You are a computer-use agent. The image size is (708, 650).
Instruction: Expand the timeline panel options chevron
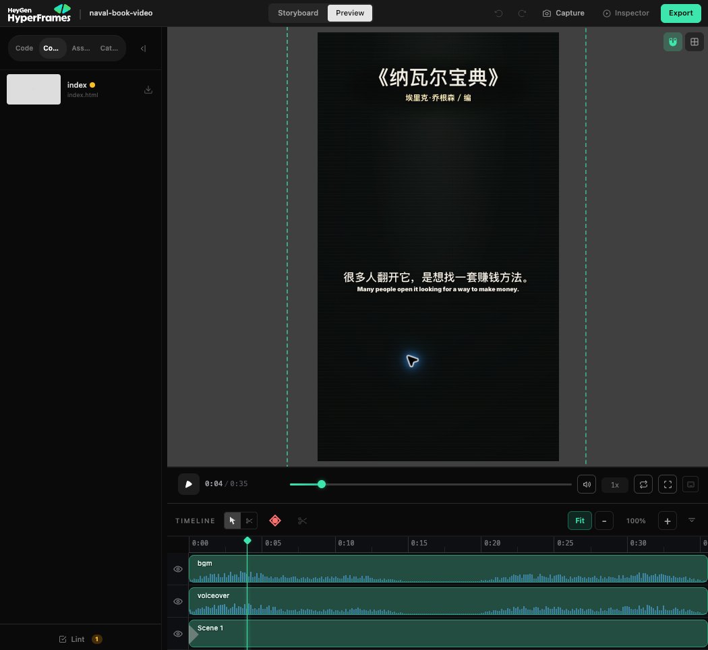click(x=691, y=520)
